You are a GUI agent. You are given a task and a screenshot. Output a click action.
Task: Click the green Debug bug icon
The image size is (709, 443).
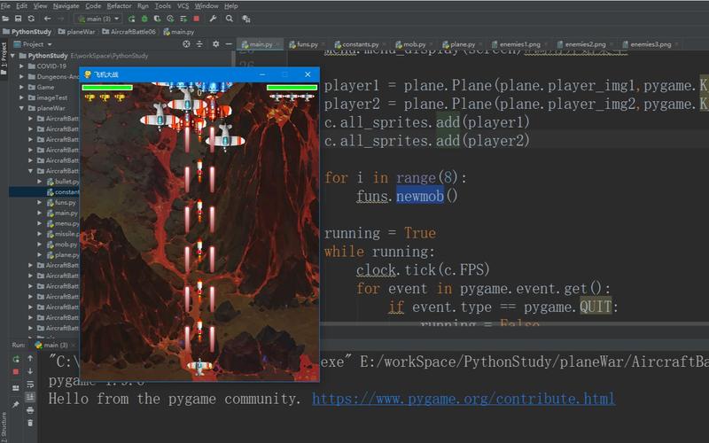click(144, 19)
